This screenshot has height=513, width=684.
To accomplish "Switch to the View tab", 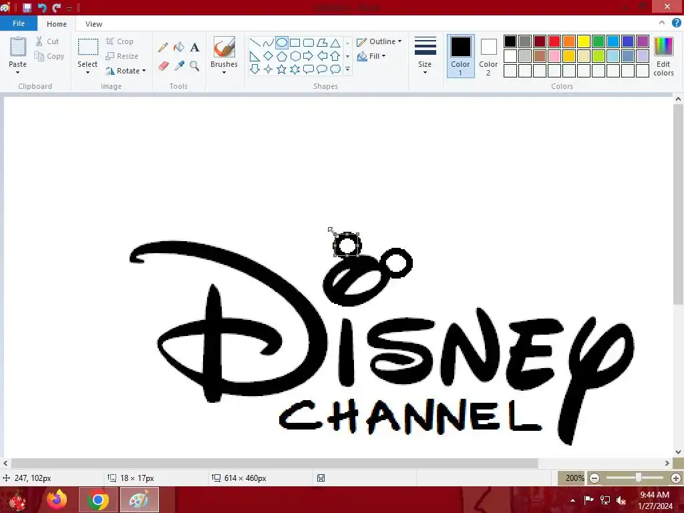I will pyautogui.click(x=94, y=24).
